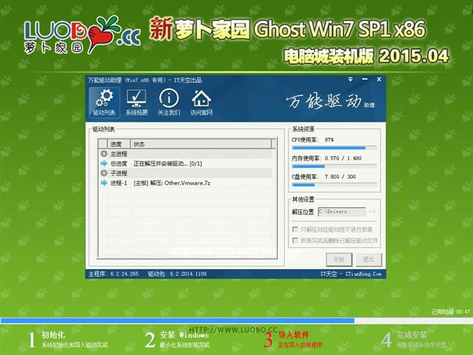Click the 内存使用率 progress bar
Viewport: 473px width, 355px height.
tap(334, 166)
